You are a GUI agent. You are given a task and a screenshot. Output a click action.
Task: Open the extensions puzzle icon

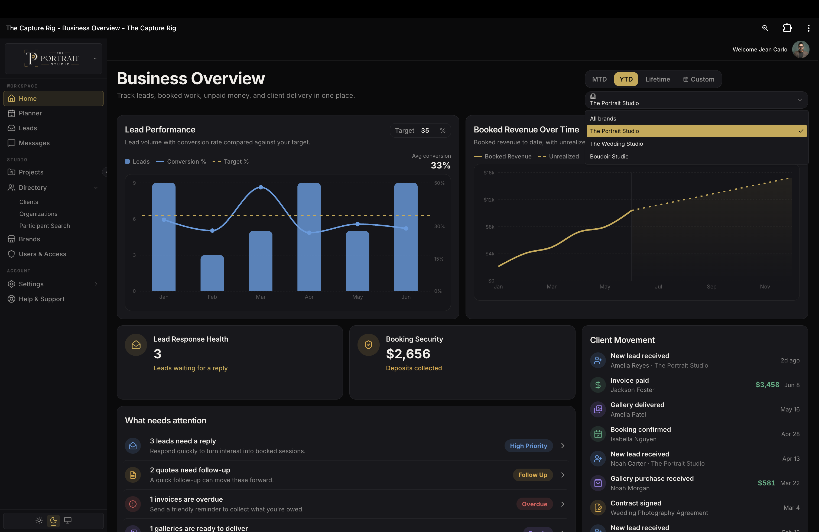(787, 28)
